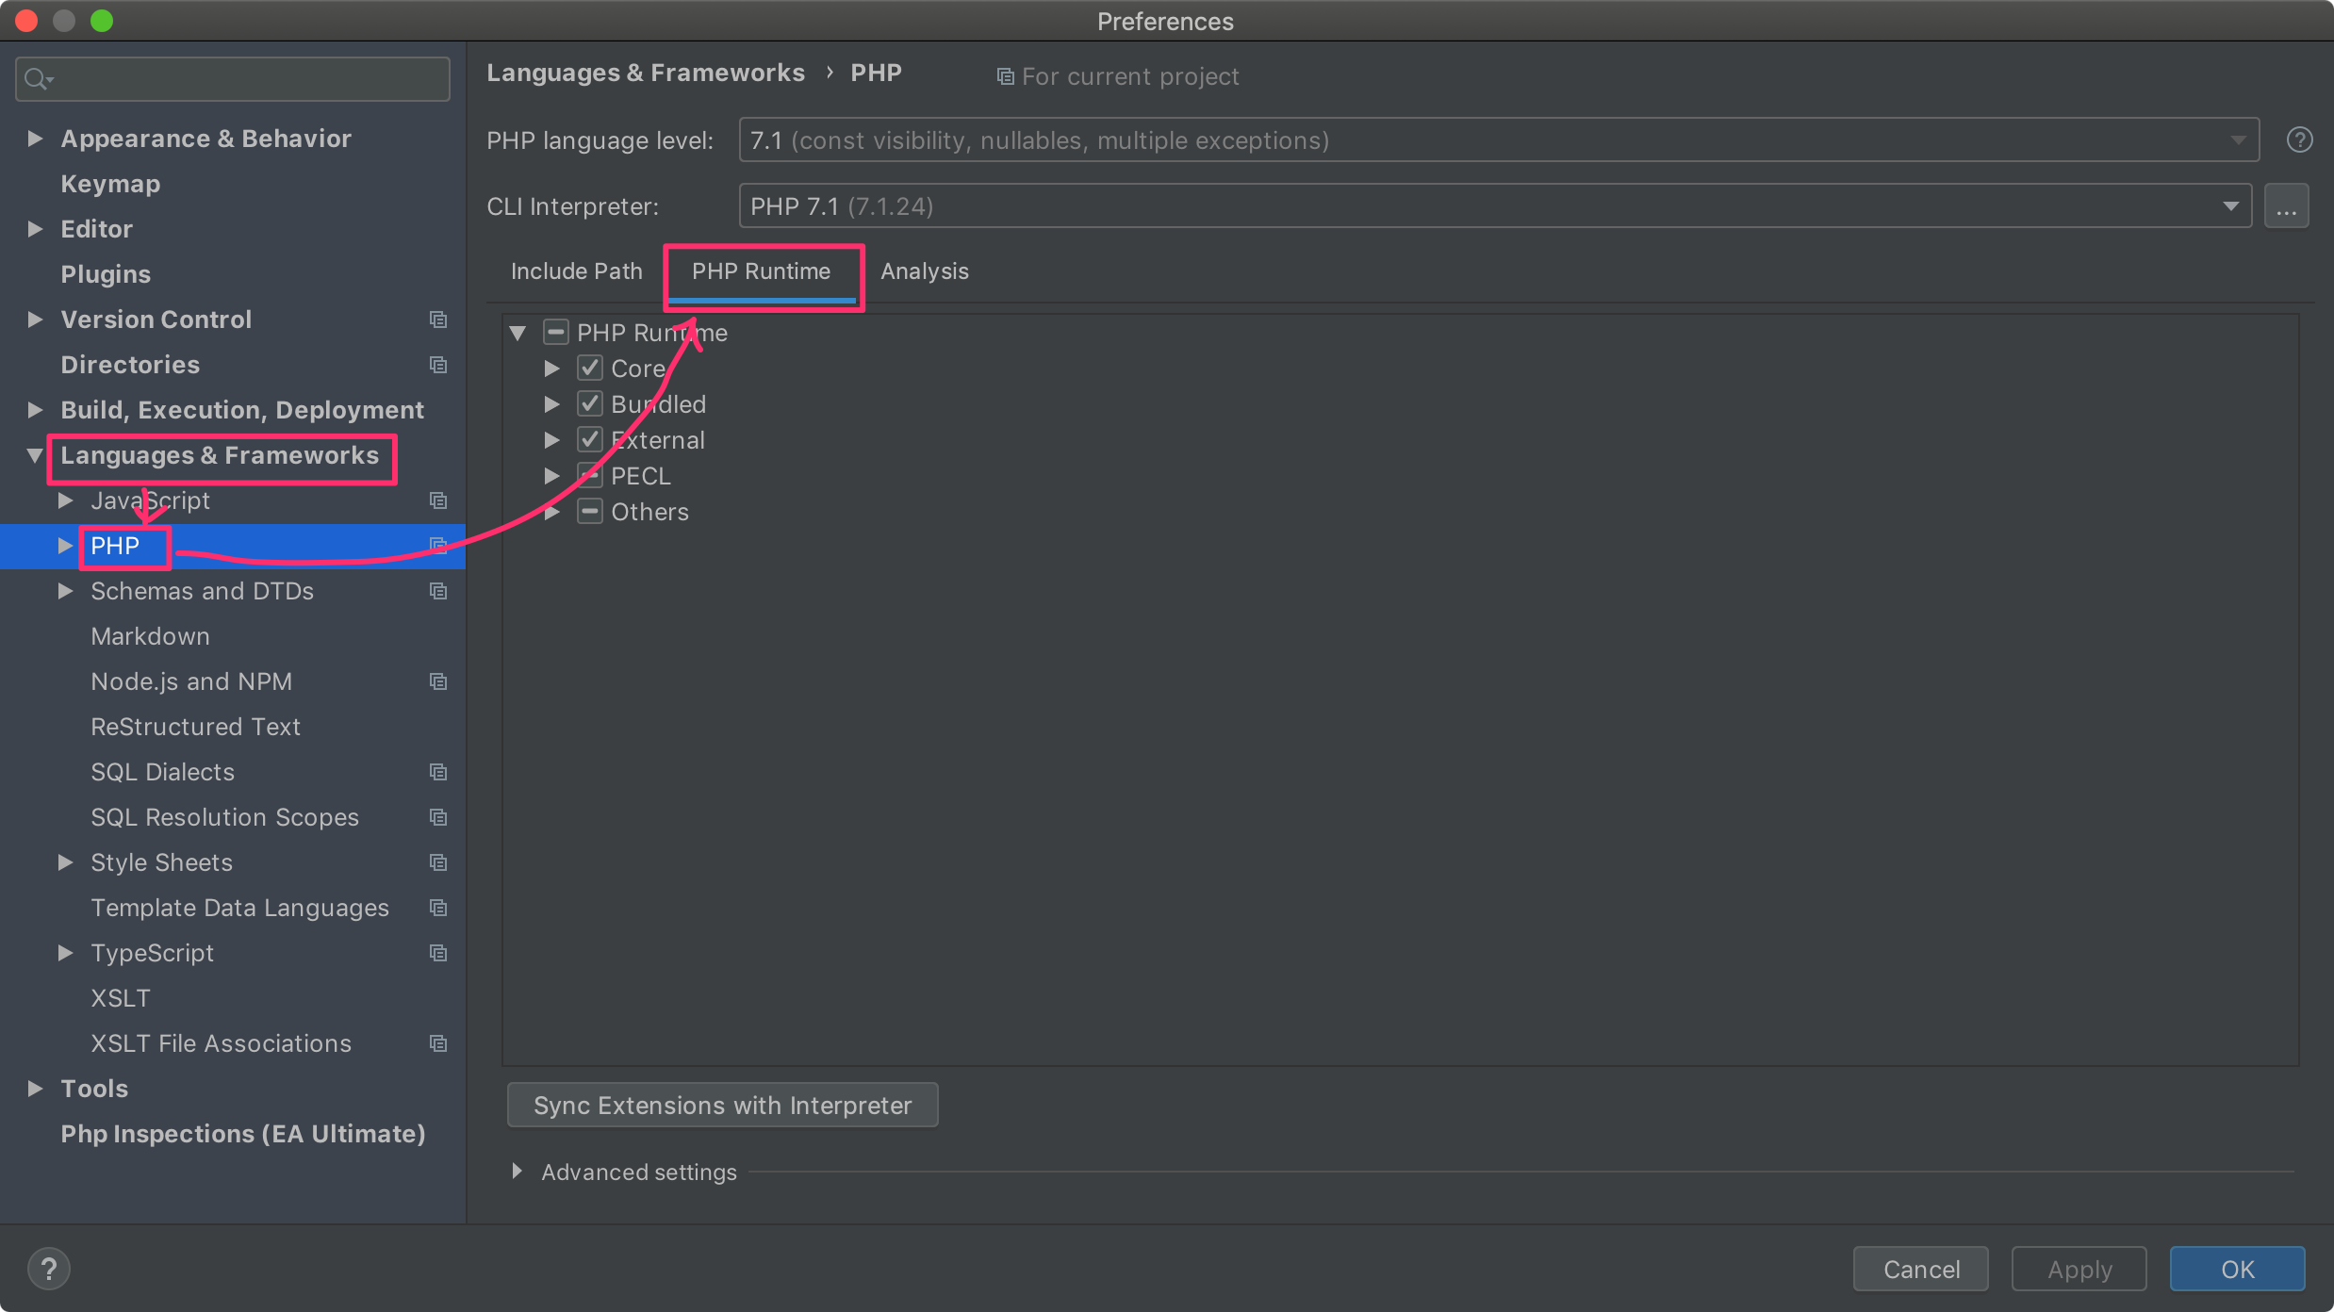This screenshot has height=1312, width=2334.
Task: Click project-level icon next to Version Control
Action: (438, 320)
